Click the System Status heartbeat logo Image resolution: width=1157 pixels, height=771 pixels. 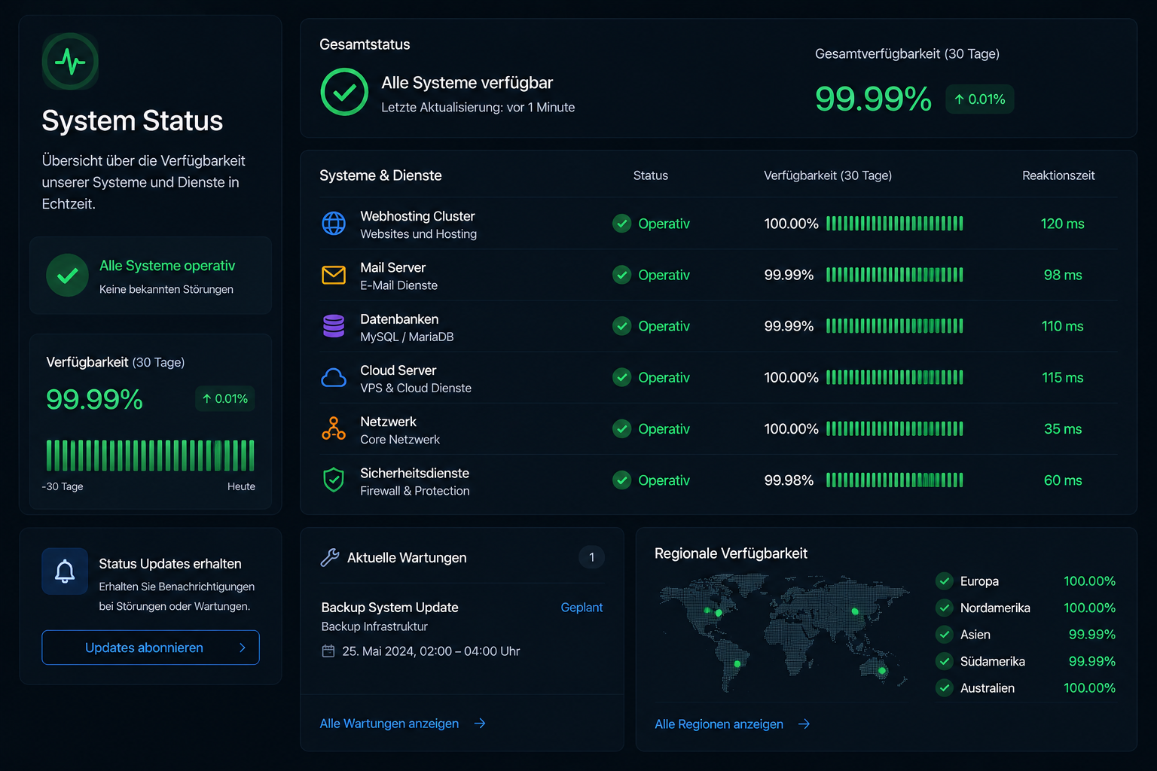pos(70,62)
